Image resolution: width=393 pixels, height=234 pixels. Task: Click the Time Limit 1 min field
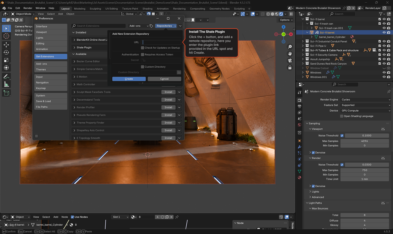[364, 179]
